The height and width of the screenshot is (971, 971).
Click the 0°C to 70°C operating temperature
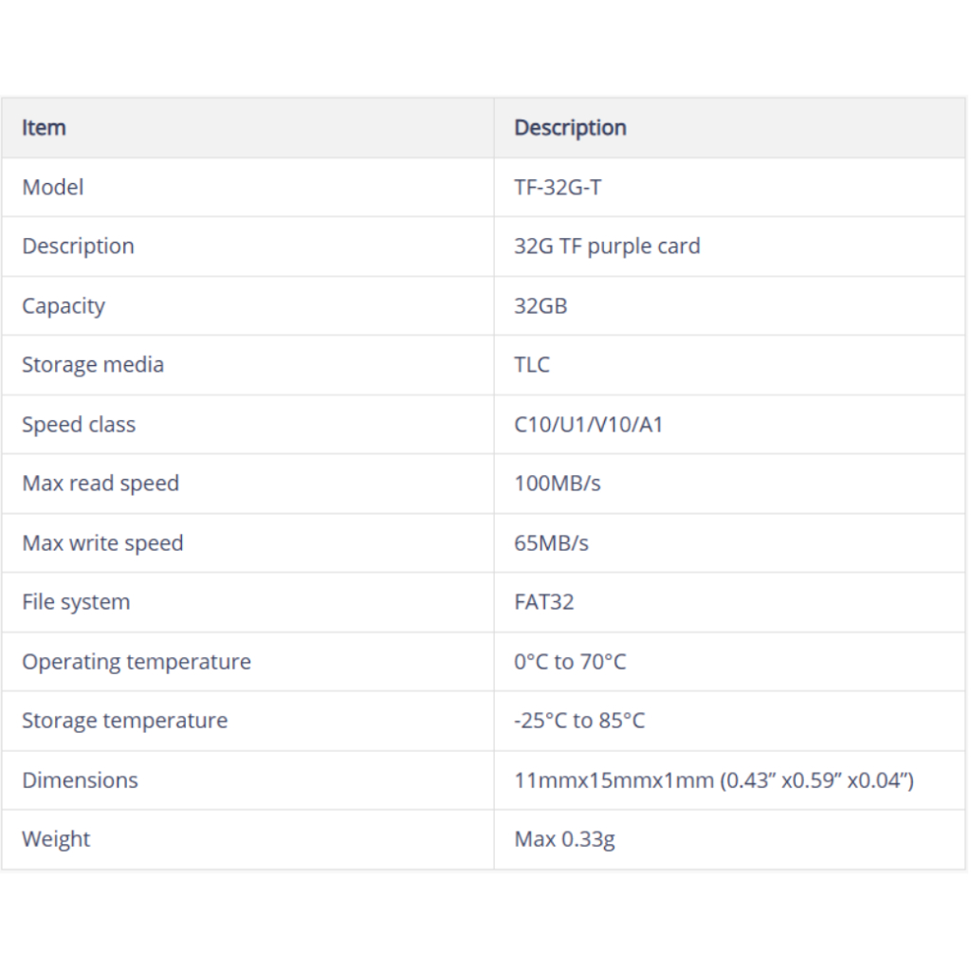tap(570, 662)
